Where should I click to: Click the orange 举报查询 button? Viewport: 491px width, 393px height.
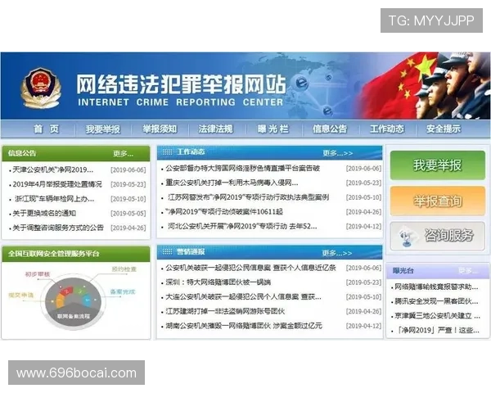(438, 201)
